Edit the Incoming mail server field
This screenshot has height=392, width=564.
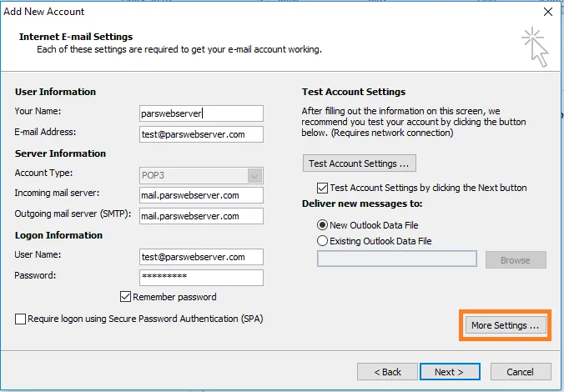tap(201, 195)
